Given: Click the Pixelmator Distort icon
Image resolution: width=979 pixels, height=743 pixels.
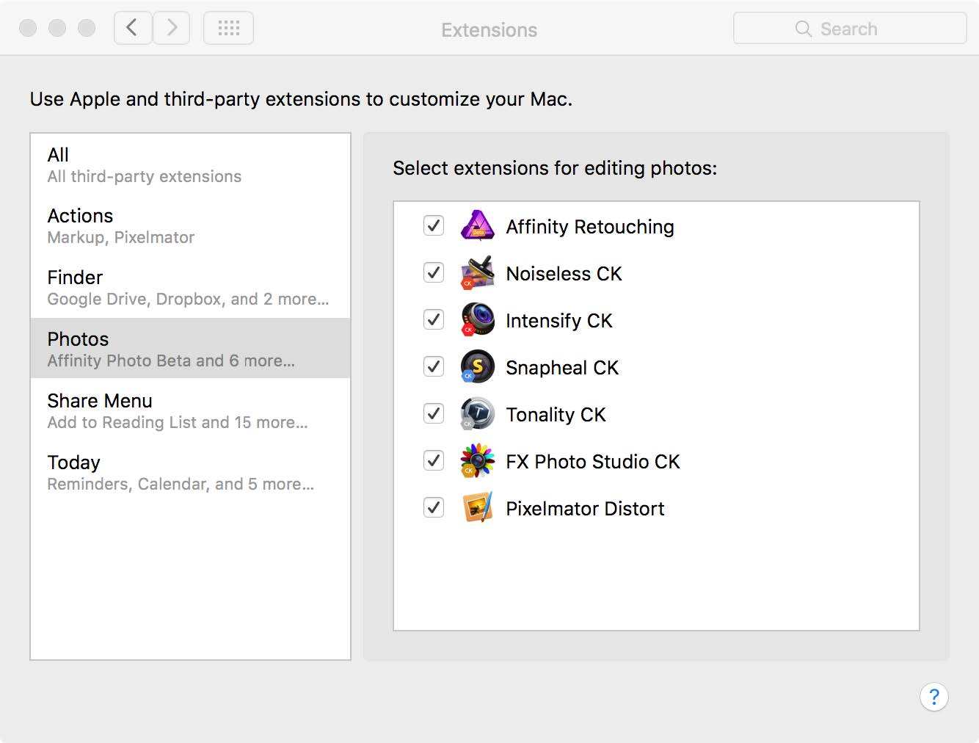Looking at the screenshot, I should (477, 508).
